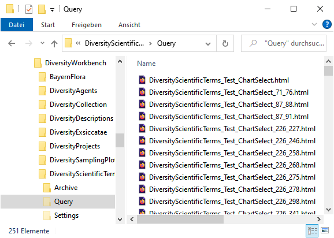Click the file list scroll-down arrow

[x=328, y=210]
